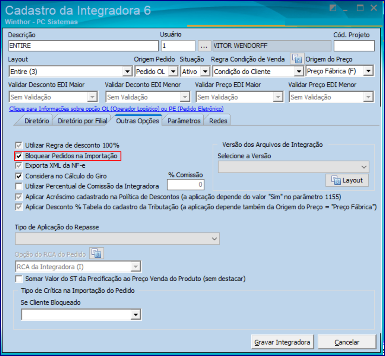This screenshot has width=385, height=356.
Task: Open the Redes tab
Action: click(x=218, y=121)
